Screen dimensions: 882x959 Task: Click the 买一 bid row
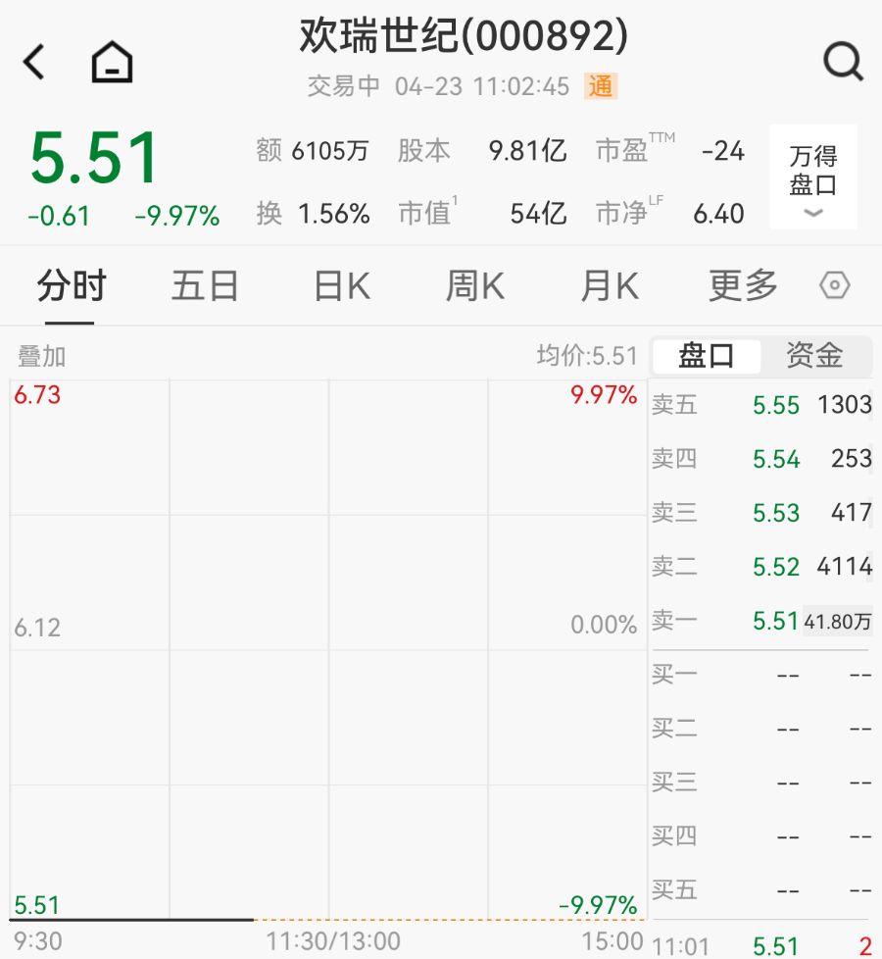761,675
